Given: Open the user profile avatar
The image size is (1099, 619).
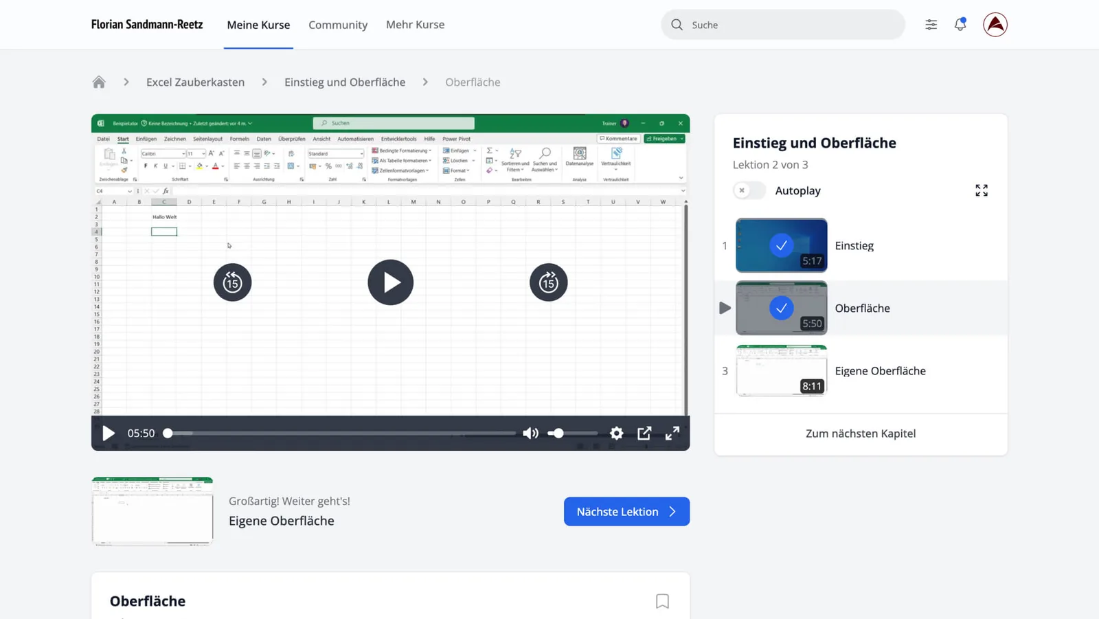Looking at the screenshot, I should (995, 25).
